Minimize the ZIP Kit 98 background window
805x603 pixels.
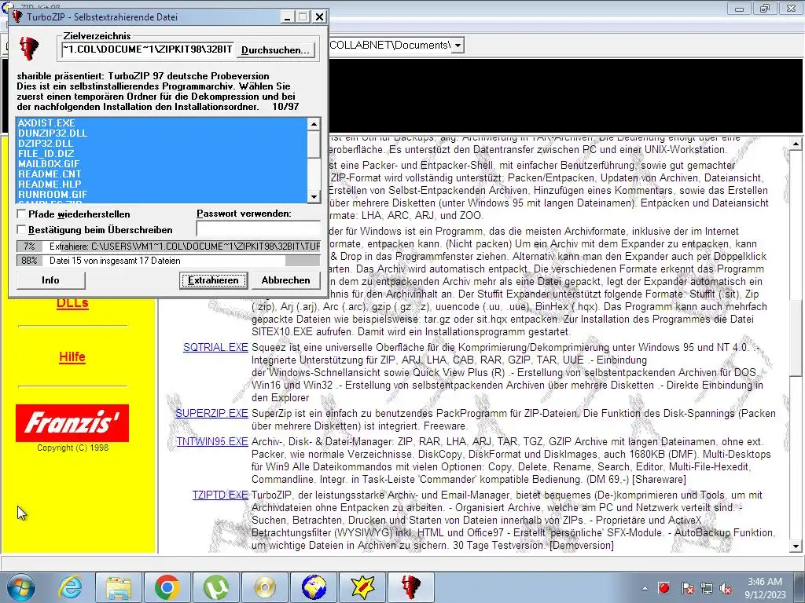click(739, 8)
